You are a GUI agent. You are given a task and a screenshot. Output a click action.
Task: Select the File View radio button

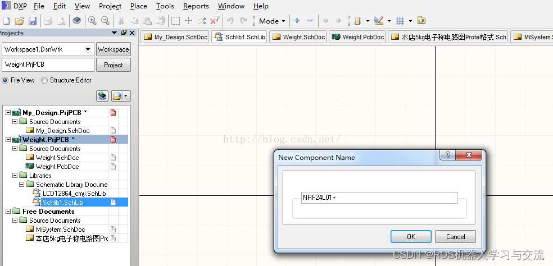5,80
